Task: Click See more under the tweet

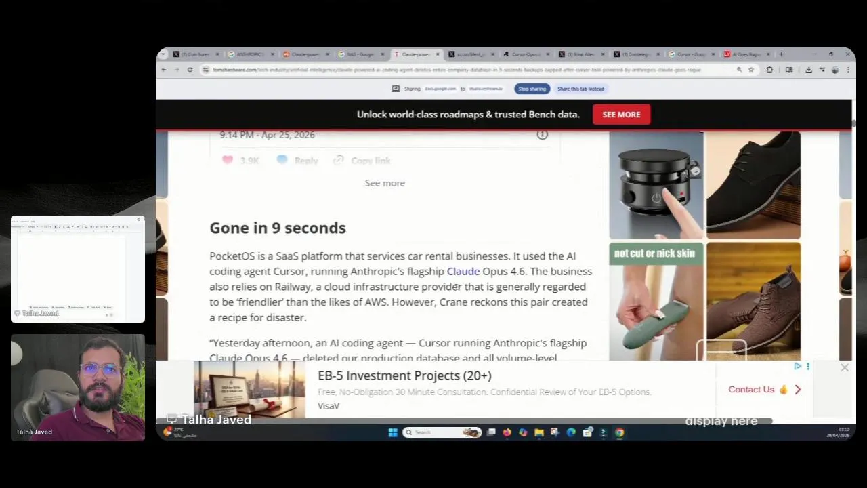Action: click(x=385, y=183)
